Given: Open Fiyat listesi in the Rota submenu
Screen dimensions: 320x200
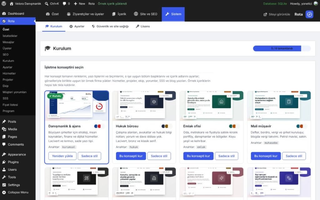Looking at the screenshot, I should [x=10, y=105].
